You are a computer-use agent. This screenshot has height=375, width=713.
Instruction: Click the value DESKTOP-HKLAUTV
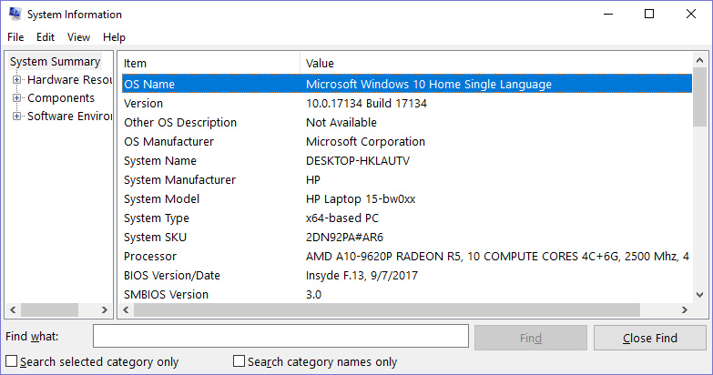pos(358,160)
